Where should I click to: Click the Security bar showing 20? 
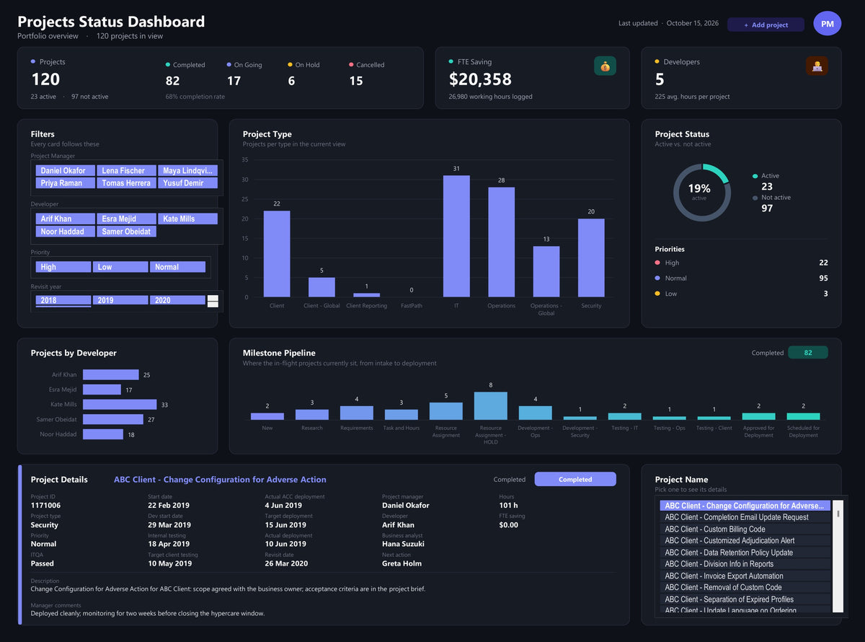click(x=591, y=258)
